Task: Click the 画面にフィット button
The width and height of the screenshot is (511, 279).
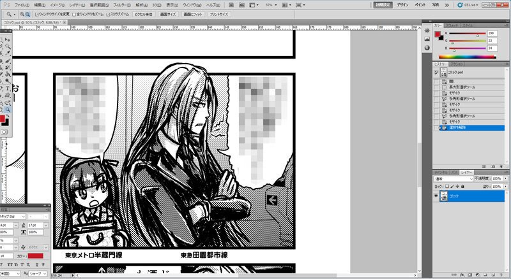Action: point(193,14)
